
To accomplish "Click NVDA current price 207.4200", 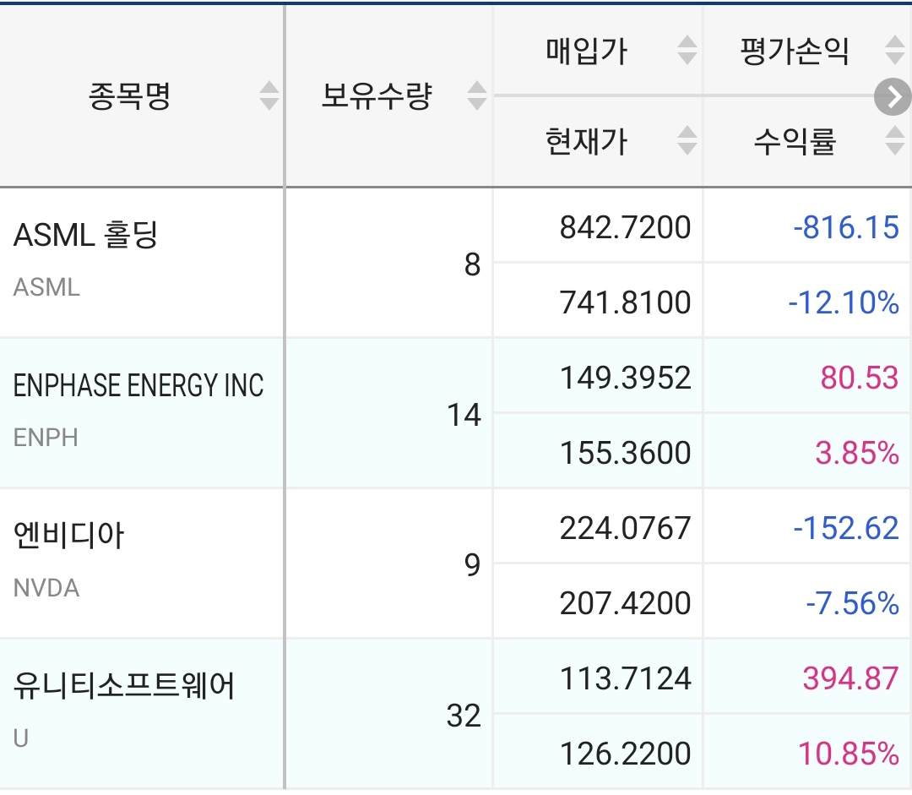I will click(x=625, y=603).
